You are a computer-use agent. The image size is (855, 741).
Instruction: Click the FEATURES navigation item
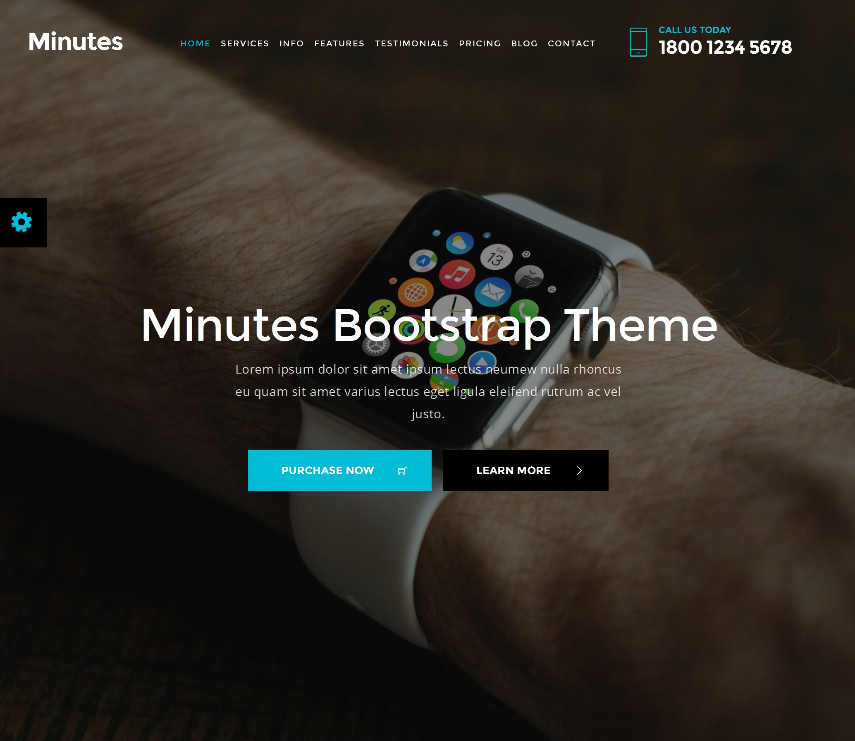tap(339, 43)
